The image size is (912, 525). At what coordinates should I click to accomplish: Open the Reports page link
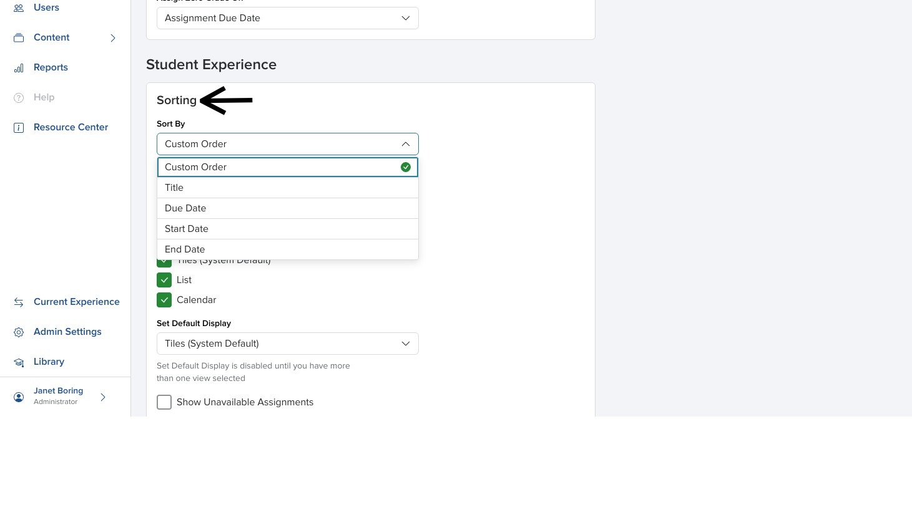coord(51,67)
